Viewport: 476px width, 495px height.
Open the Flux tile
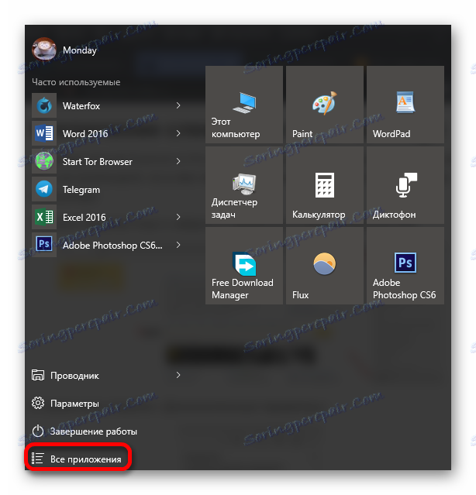[325, 266]
